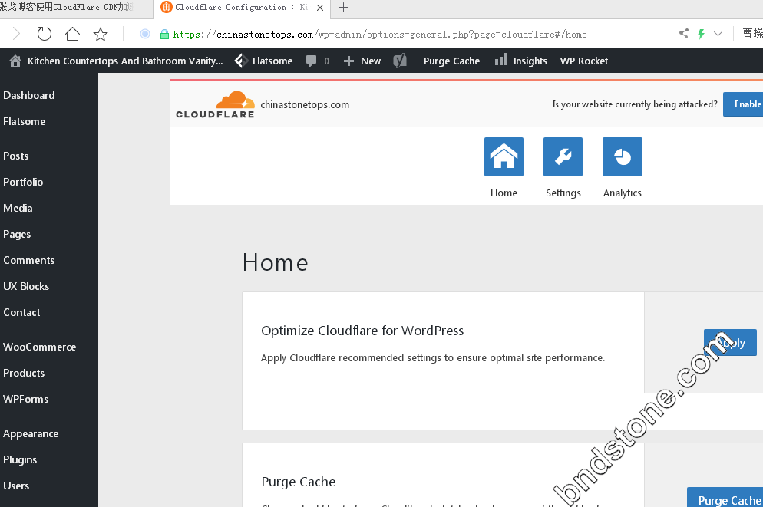Screen dimensions: 763x507
Task: Open the Cloudflare Home icon tile
Action: pyautogui.click(x=504, y=156)
